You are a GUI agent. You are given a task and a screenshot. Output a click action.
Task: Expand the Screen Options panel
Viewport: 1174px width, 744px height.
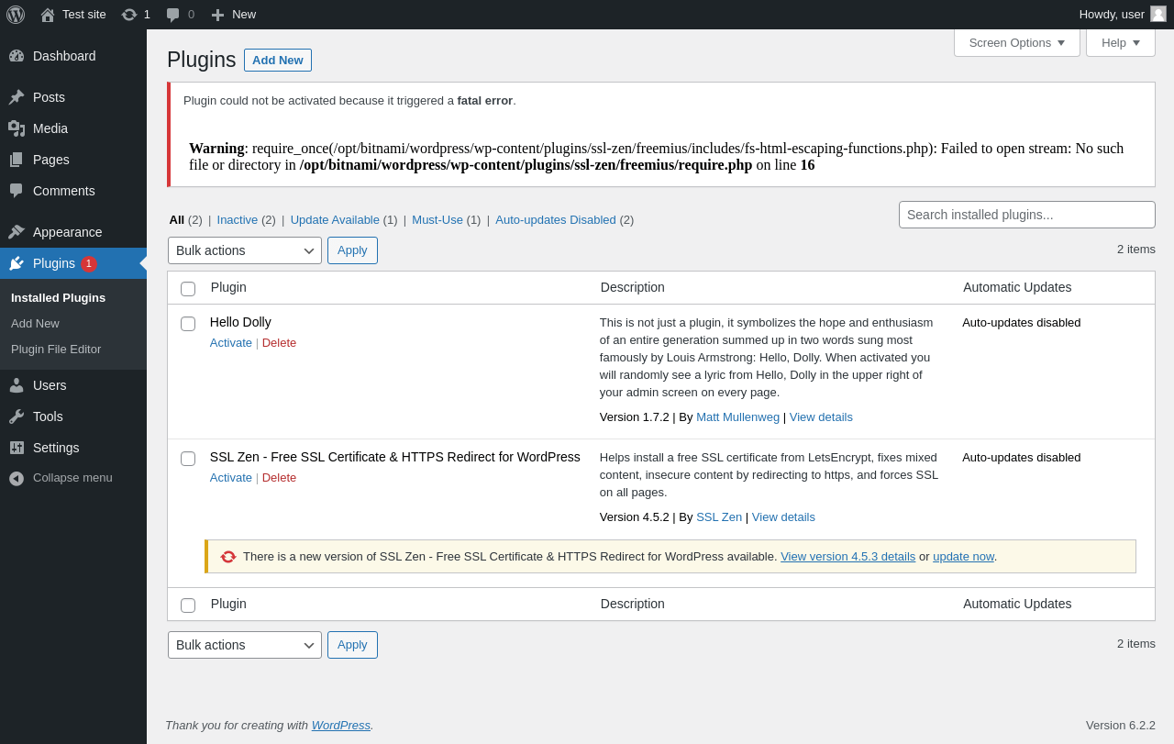click(1017, 42)
